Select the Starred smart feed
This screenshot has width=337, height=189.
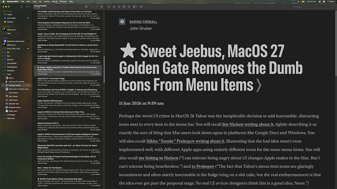point(10,22)
